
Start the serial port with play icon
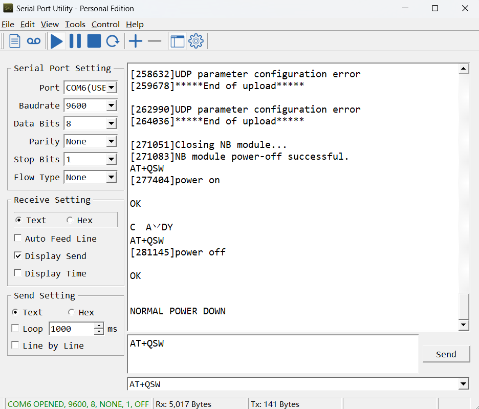(x=56, y=41)
